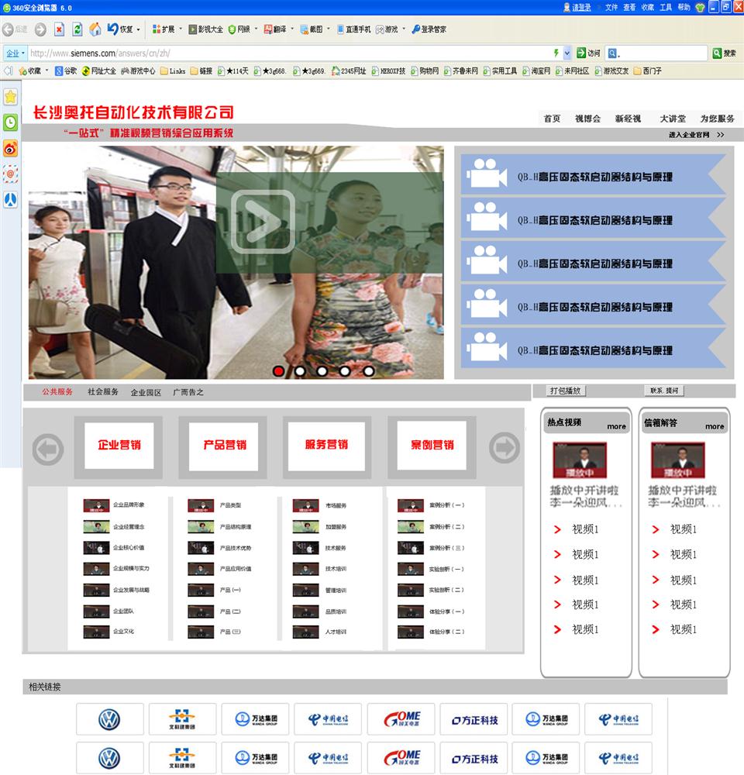Click the 恢复 restore toolbar icon
The height and width of the screenshot is (775, 744).
[x=120, y=29]
